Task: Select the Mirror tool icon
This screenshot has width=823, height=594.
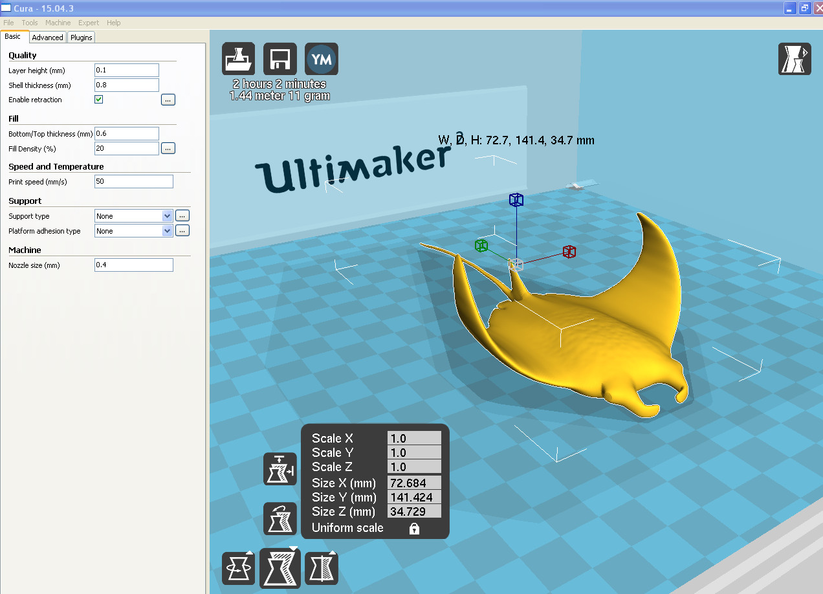Action: tap(322, 569)
